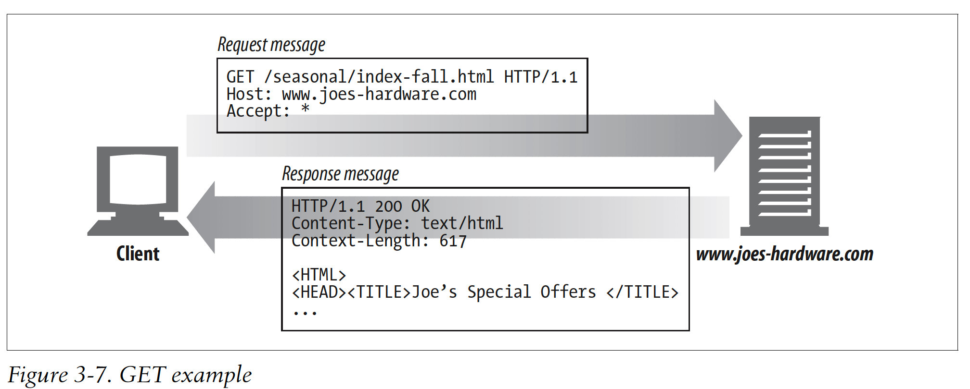Image resolution: width=970 pixels, height=389 pixels.
Task: Click the GET method word in the request
Action: (240, 77)
